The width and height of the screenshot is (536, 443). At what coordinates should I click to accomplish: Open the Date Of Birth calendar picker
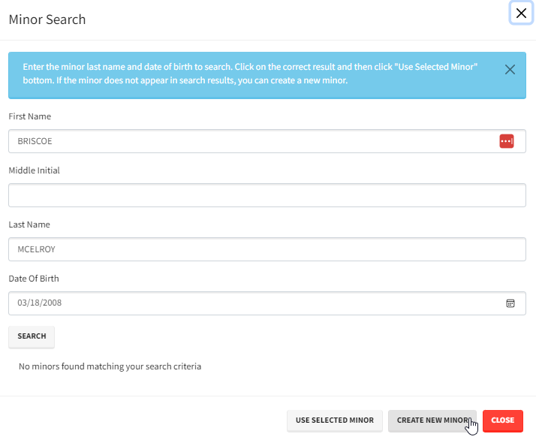(510, 303)
